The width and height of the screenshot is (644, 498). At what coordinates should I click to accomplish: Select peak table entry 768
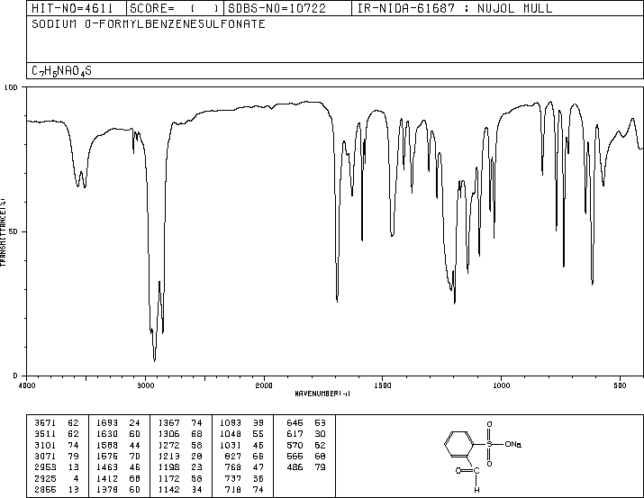click(x=244, y=467)
